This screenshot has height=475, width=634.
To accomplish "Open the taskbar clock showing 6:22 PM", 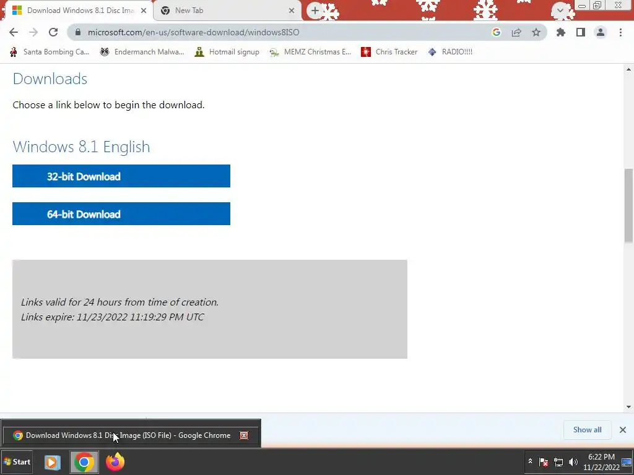I will tap(601, 462).
